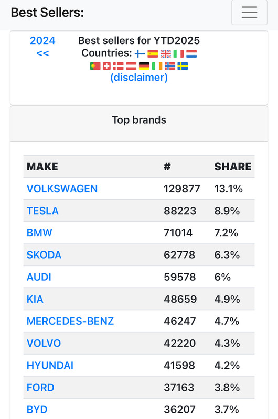
Task: Open the HYUNDAI brand link
Action: tap(50, 365)
